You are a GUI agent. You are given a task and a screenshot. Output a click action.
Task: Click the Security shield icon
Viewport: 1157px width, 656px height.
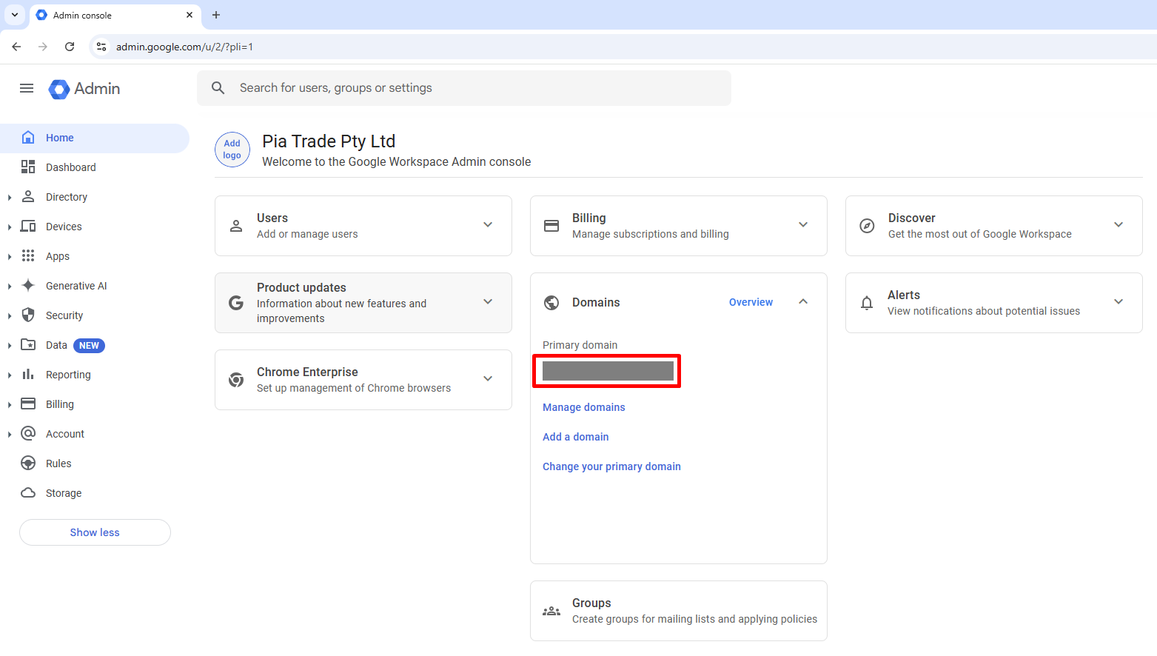pyautogui.click(x=28, y=315)
